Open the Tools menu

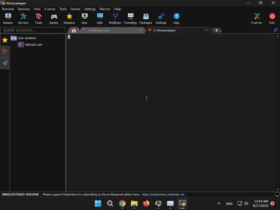click(63, 9)
